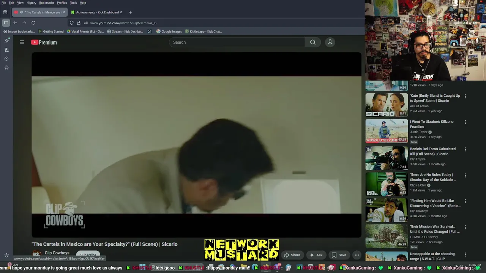The height and width of the screenshot is (273, 486).
Task: Submit search with the magnifier button
Action: (x=312, y=42)
